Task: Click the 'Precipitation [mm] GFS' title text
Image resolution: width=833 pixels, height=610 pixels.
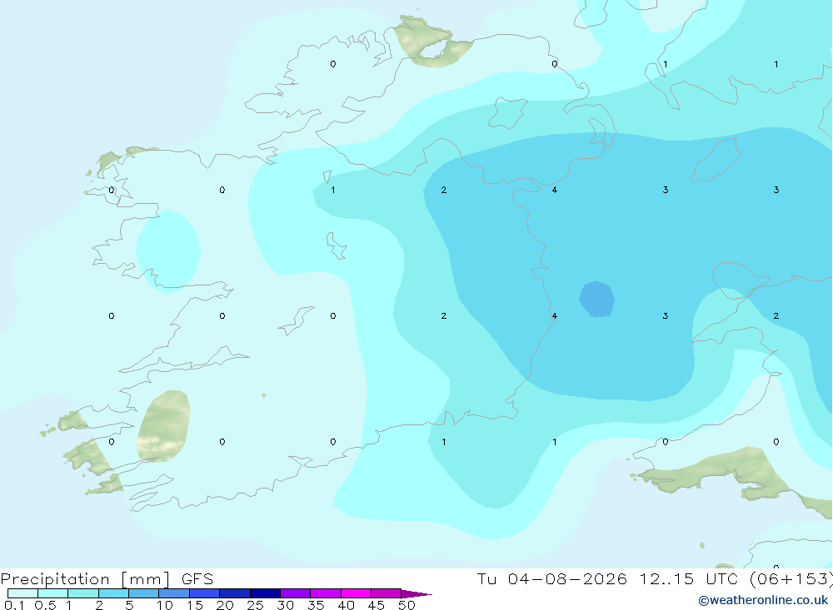Action: click(x=107, y=579)
